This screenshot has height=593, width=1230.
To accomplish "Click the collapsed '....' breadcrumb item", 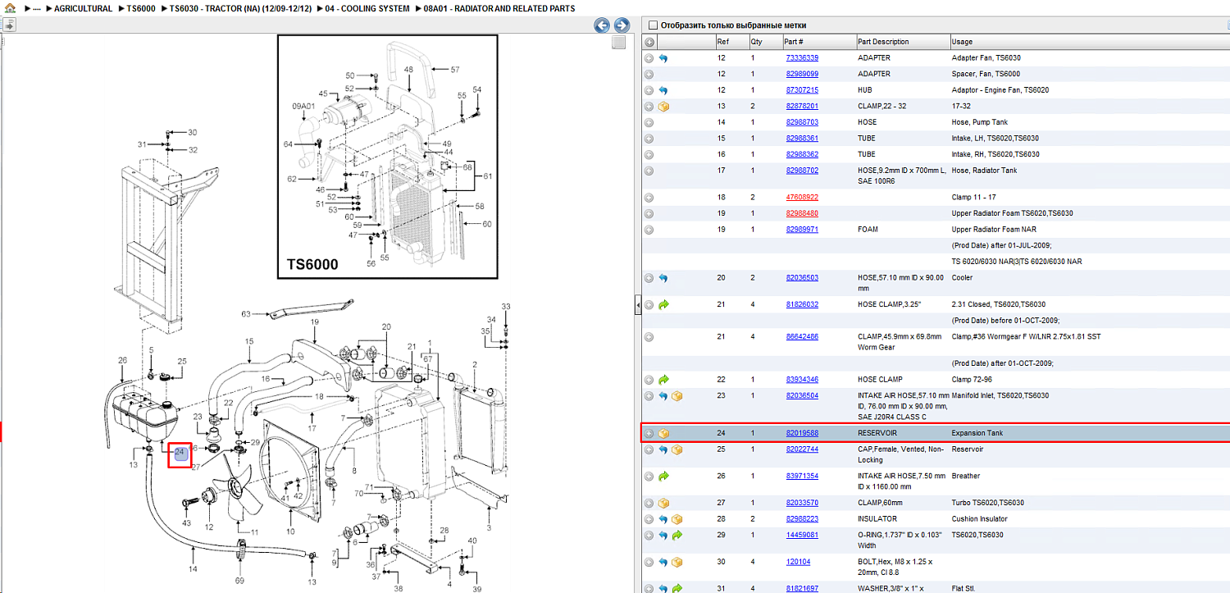I will (x=36, y=9).
